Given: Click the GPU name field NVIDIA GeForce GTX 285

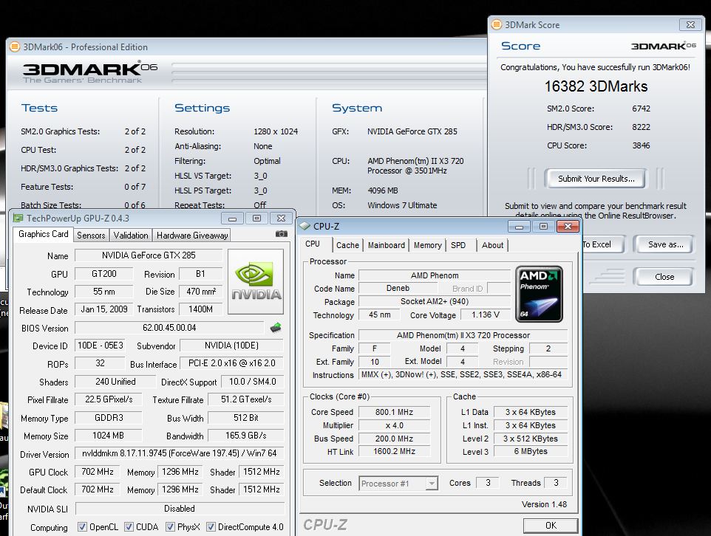Looking at the screenshot, I should pyautogui.click(x=149, y=255).
